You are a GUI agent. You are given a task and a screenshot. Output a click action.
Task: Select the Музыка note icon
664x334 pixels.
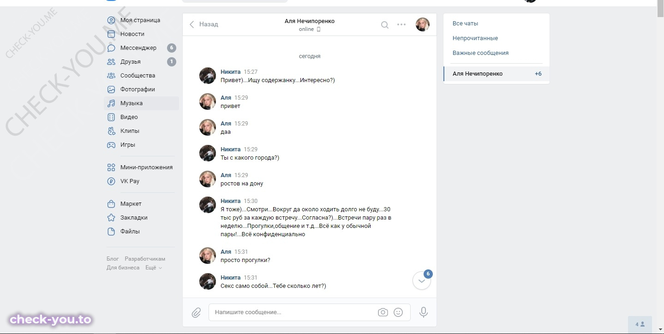[111, 103]
